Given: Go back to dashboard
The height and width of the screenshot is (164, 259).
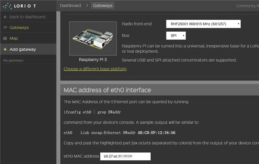Looking at the screenshot, I should tap(28, 17).
